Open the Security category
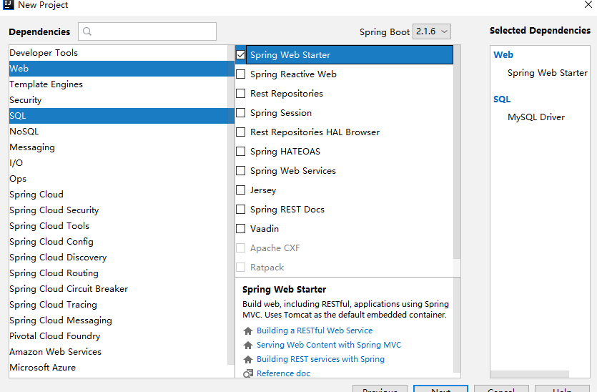Image resolution: width=597 pixels, height=392 pixels. pos(118,100)
